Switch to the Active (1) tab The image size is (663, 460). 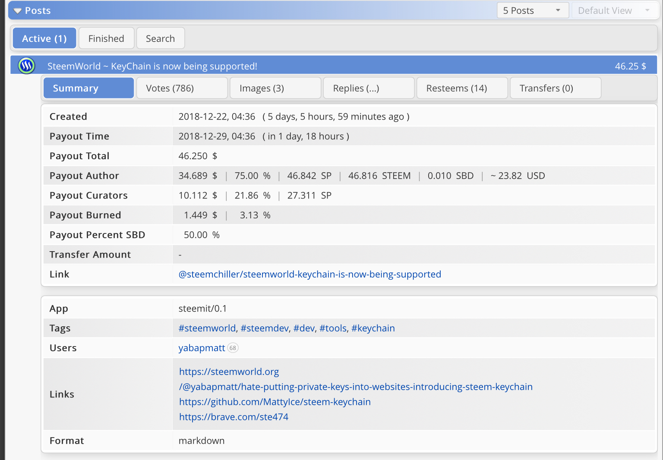[x=44, y=38]
